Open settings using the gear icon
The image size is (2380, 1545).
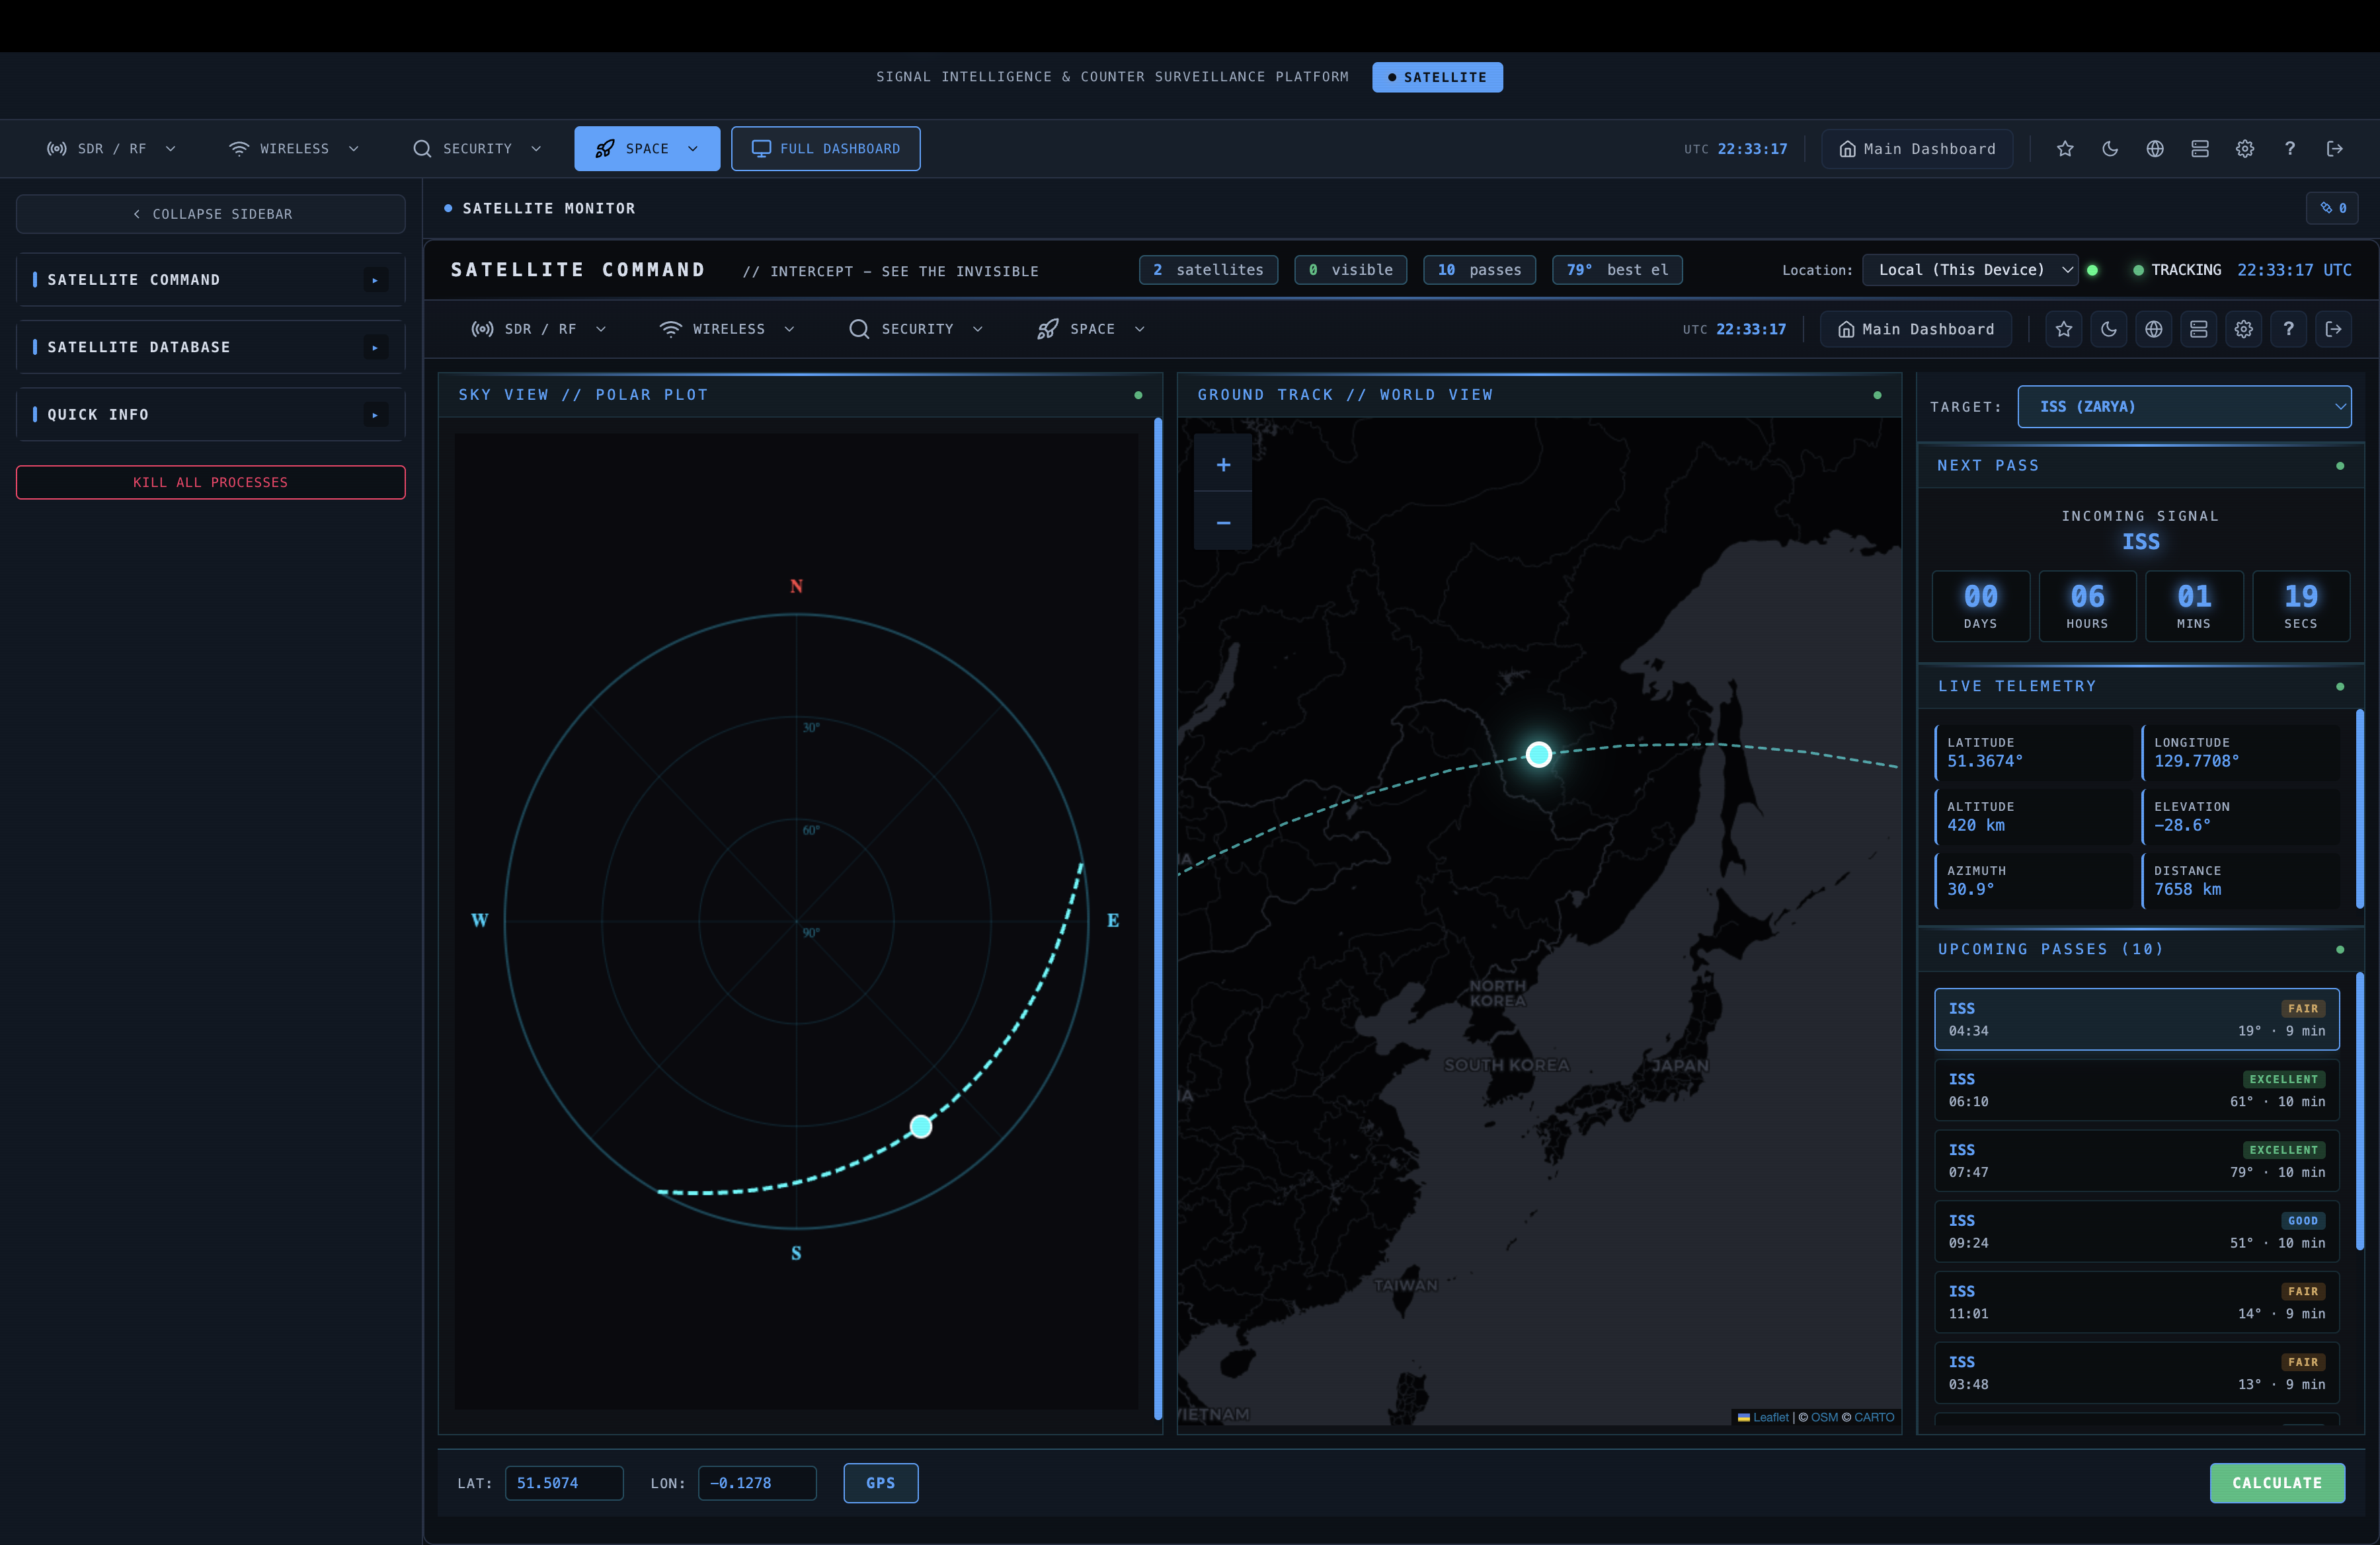2245,148
